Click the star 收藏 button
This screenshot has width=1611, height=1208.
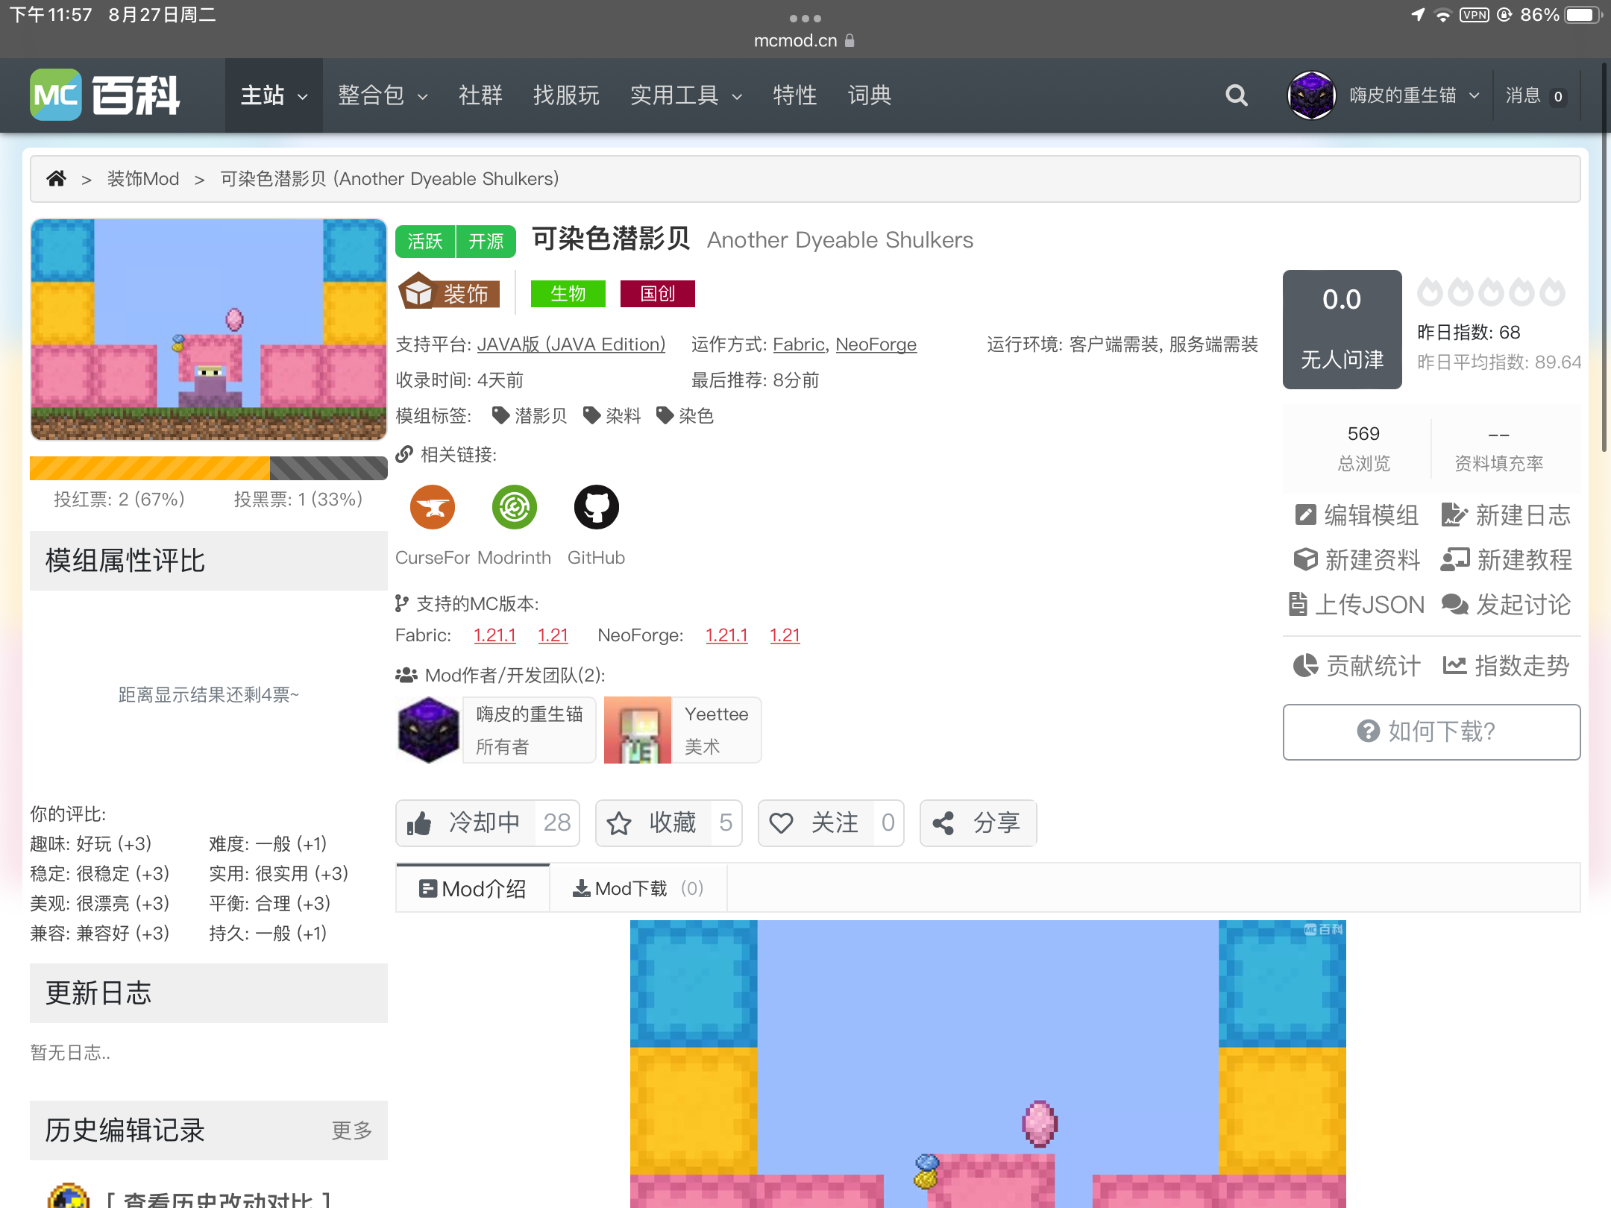pos(668,823)
